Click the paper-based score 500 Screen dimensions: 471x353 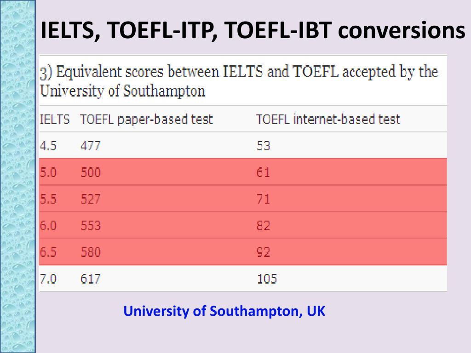91,172
